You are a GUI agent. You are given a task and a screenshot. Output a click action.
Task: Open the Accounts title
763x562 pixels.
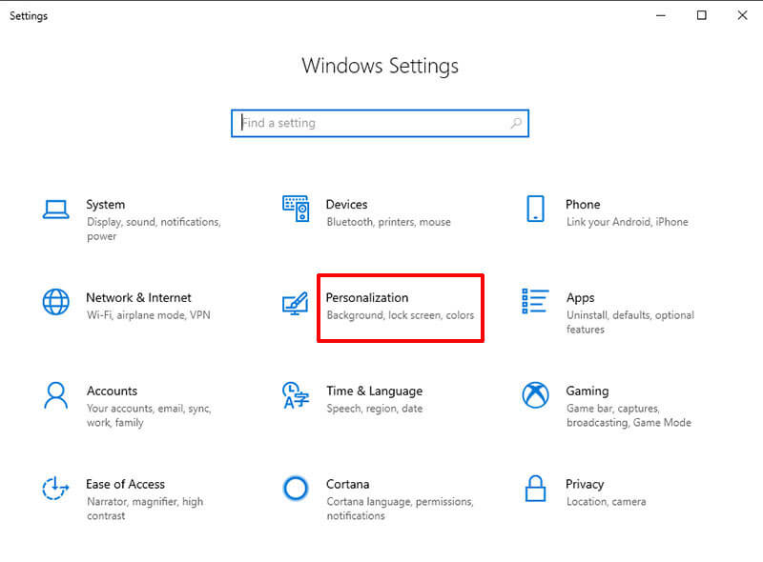[x=112, y=391]
